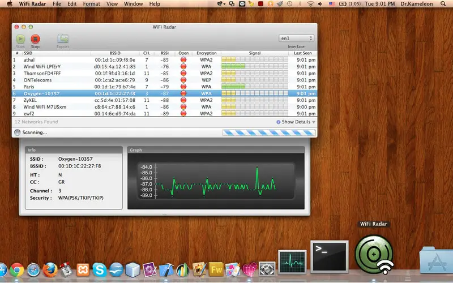453x283 pixels.
Task: Open the en1 interface dropdown
Action: coord(296,38)
